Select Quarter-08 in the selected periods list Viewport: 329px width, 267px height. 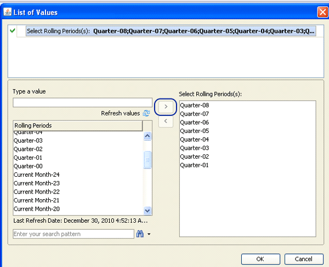194,105
